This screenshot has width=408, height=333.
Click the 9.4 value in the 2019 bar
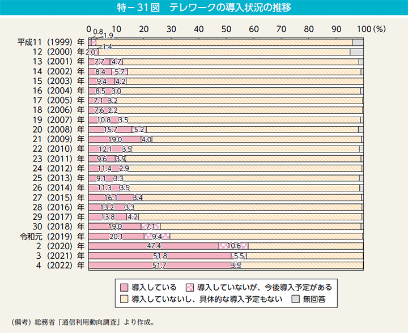157,236
